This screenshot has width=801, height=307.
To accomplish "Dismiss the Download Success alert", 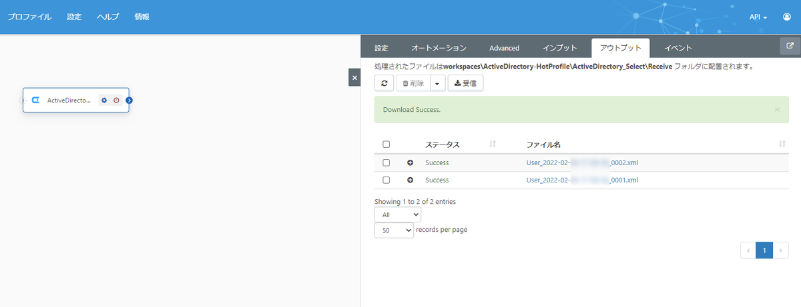I will (x=777, y=109).
